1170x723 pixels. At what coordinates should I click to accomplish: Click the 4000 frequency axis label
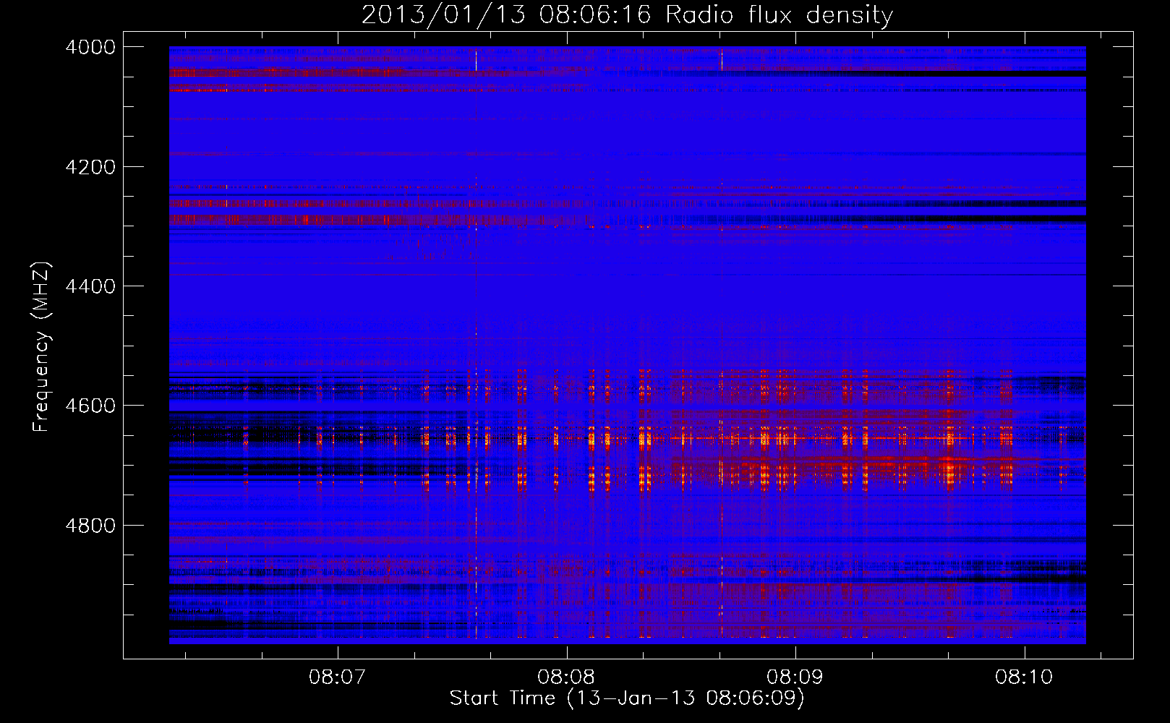90,47
